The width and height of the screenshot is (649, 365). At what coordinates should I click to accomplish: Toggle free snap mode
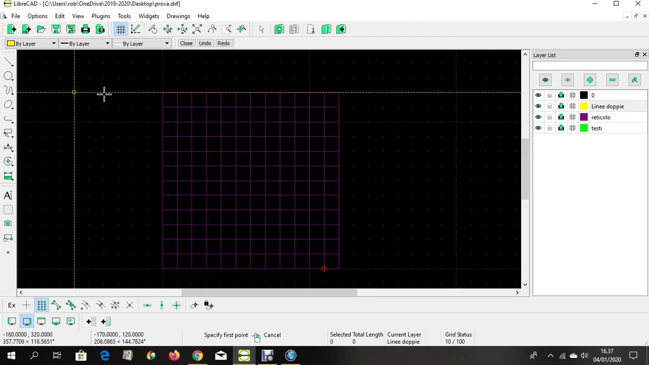click(x=26, y=305)
